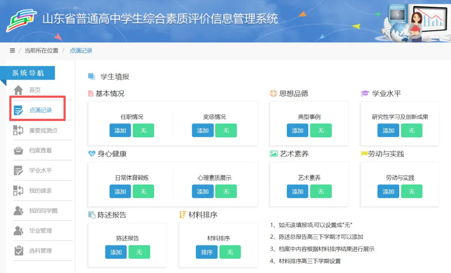The width and height of the screenshot is (451, 273).
Task: Click the copy icon beside 陈述报告 heading
Action: pyautogui.click(x=92, y=215)
